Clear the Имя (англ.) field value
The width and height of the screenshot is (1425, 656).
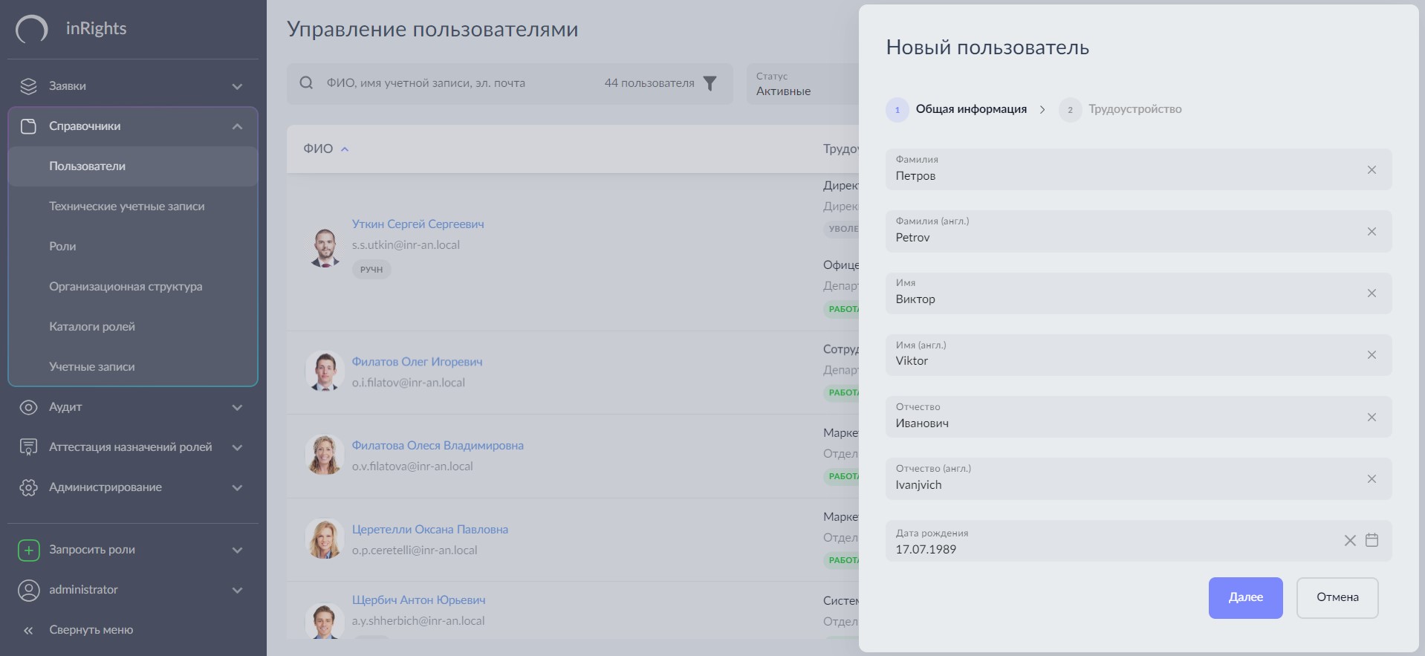[1372, 354]
